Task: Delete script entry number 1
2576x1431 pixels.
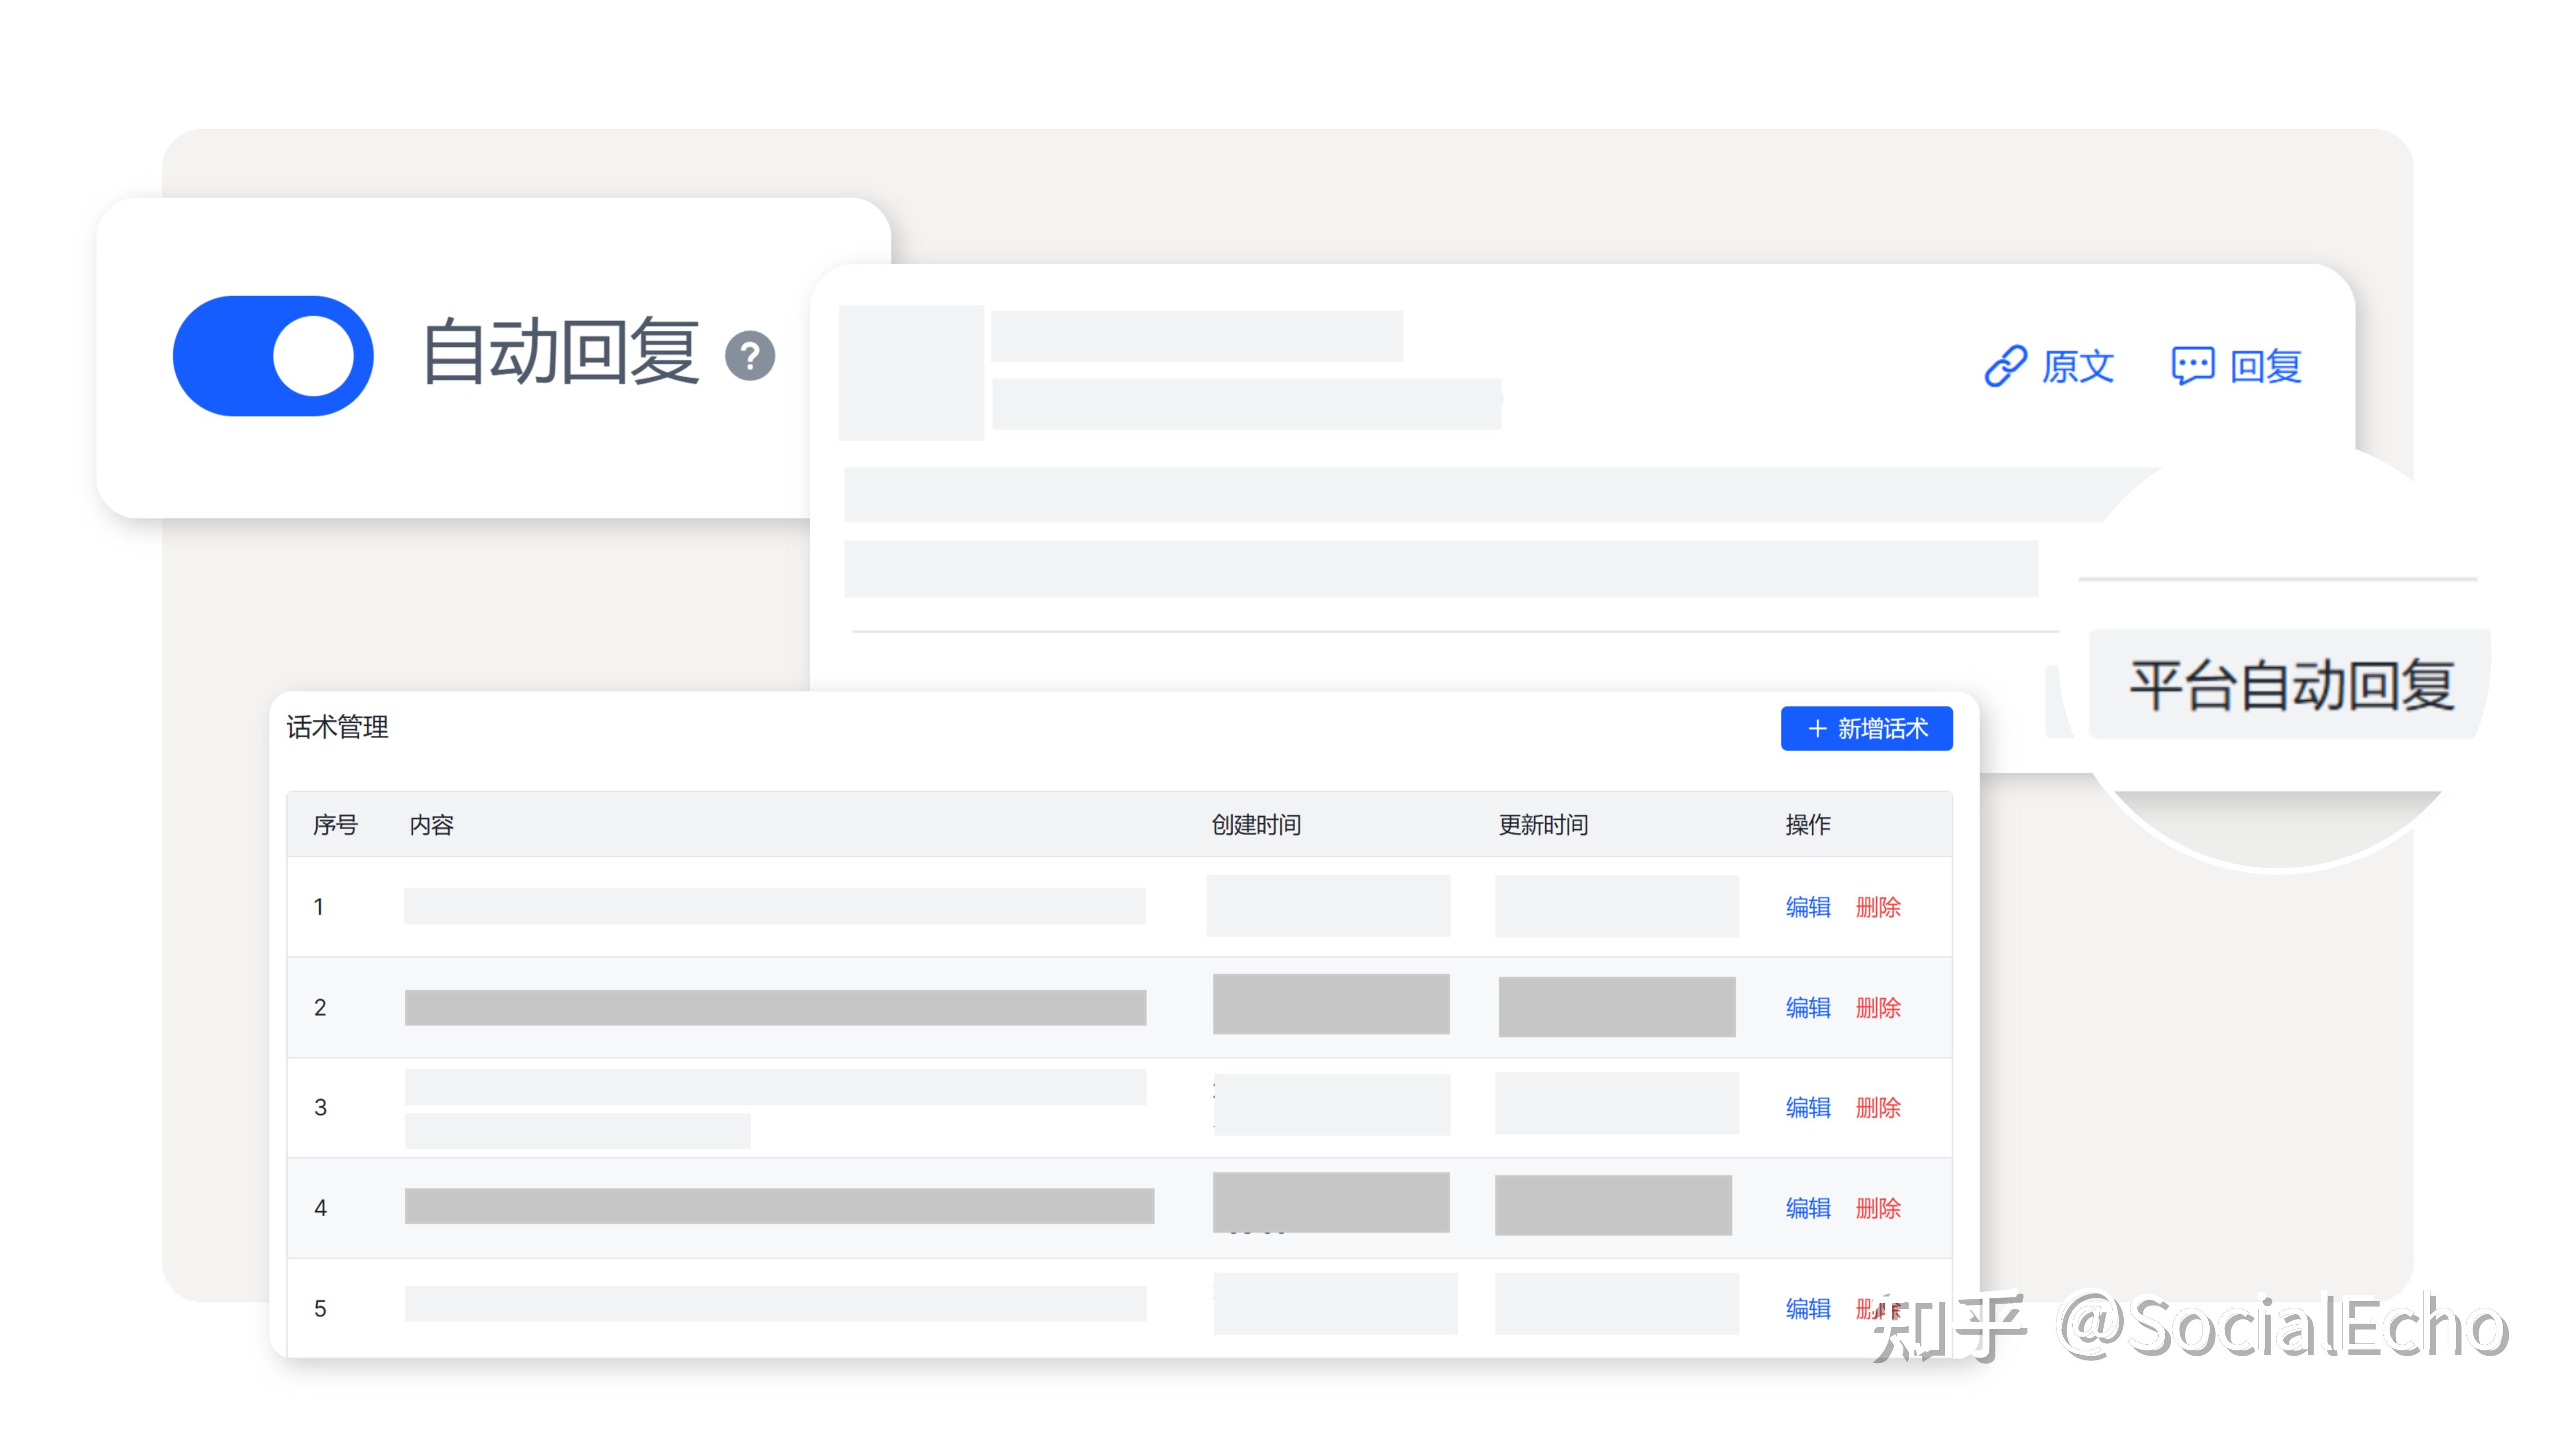Action: tap(1879, 907)
